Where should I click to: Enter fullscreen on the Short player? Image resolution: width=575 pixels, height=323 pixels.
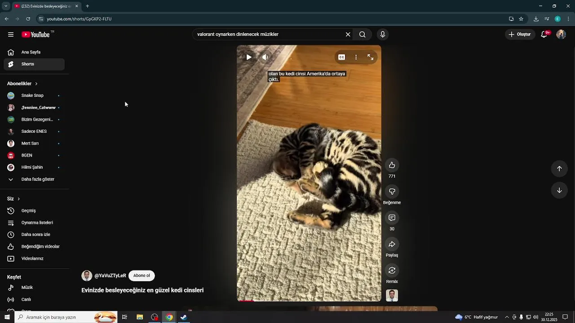click(371, 57)
